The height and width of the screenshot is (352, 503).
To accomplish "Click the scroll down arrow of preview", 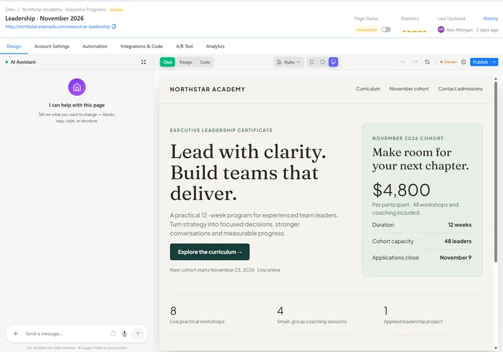I will pyautogui.click(x=495, y=348).
